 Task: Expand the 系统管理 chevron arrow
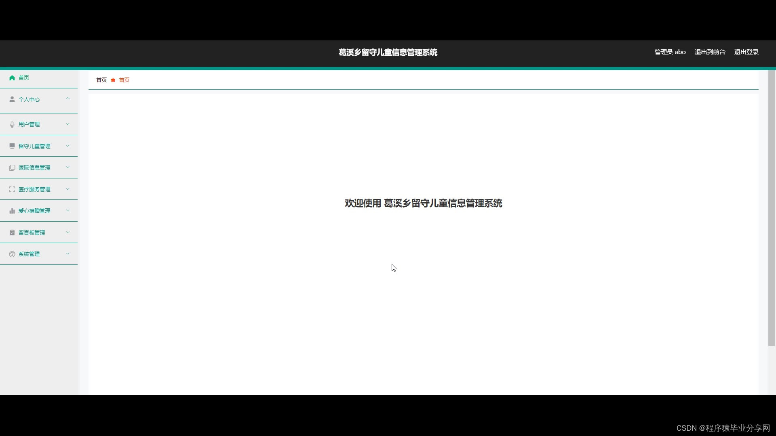(67, 254)
